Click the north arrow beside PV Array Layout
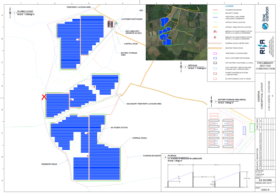This screenshot has width=278, height=194. coord(10,13)
